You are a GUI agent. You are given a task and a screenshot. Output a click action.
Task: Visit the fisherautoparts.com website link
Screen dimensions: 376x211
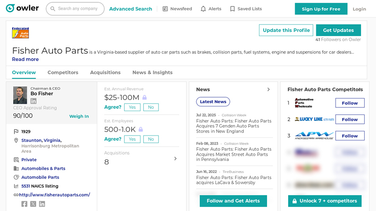[55, 195]
